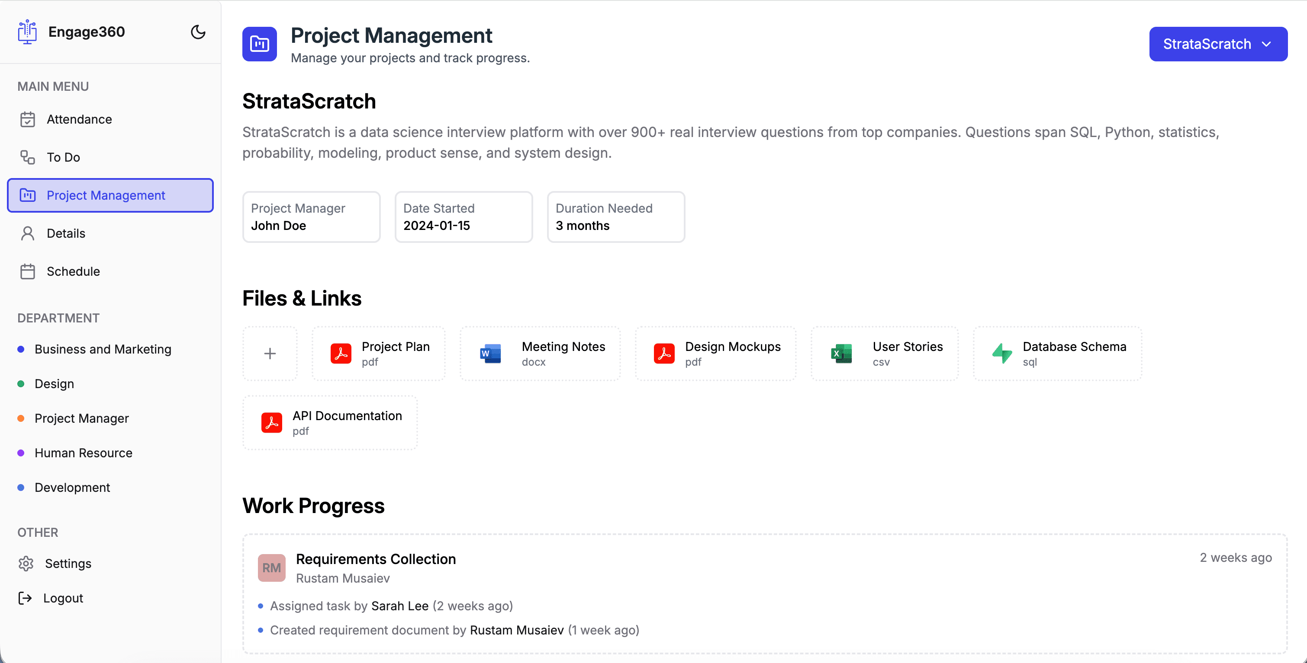Toggle dark mode with moon icon
1307x663 pixels.
click(x=198, y=32)
